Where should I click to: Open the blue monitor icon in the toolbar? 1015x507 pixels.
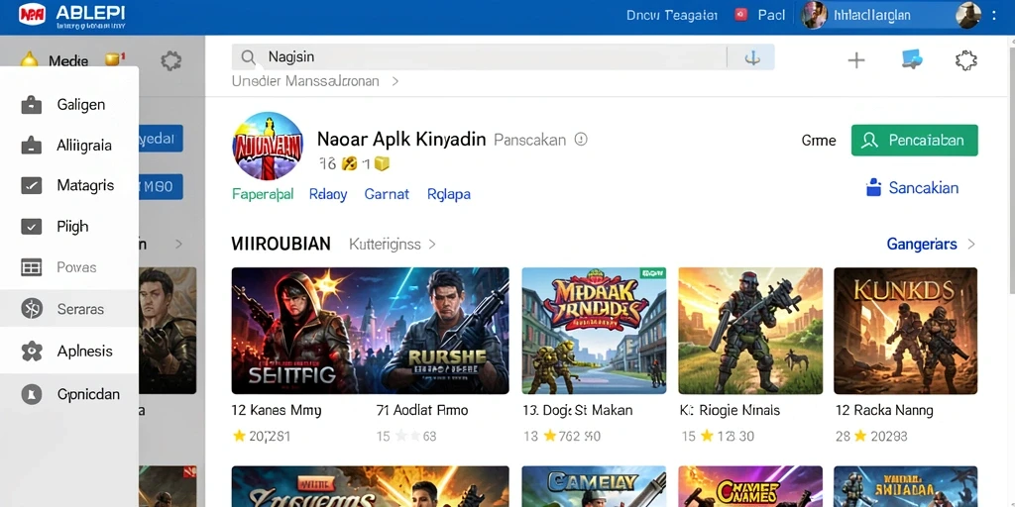(x=912, y=59)
